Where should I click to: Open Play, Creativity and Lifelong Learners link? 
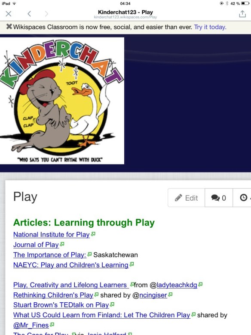click(71, 285)
